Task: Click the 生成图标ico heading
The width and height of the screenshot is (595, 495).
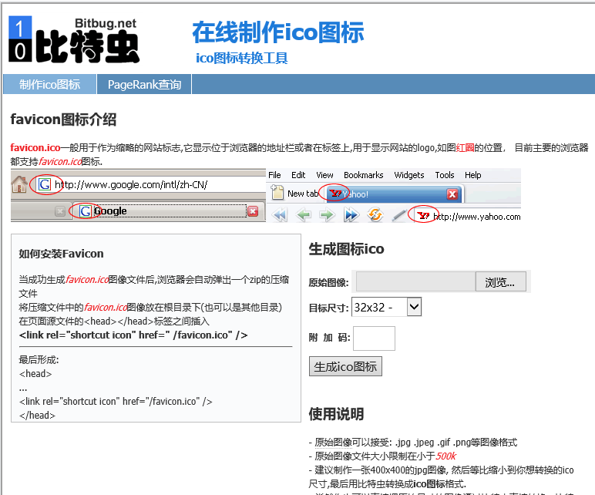Action: tap(347, 249)
